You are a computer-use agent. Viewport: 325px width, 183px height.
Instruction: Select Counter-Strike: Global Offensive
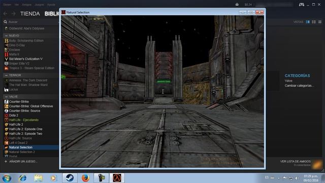click(31, 106)
